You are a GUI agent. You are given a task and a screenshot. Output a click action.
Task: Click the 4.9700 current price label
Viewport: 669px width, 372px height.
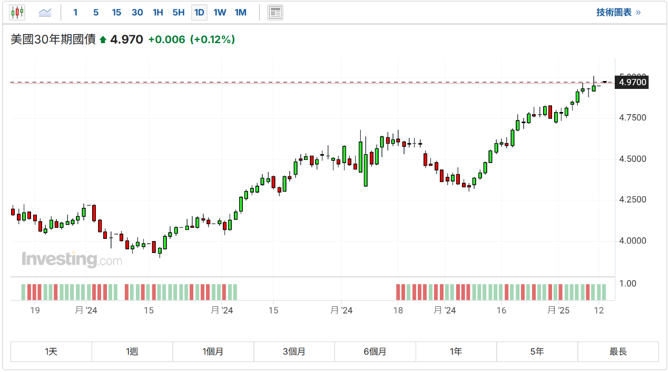pos(632,82)
